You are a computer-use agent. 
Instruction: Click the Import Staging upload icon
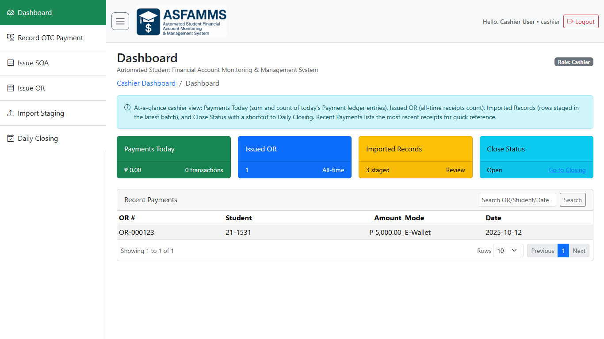11,113
